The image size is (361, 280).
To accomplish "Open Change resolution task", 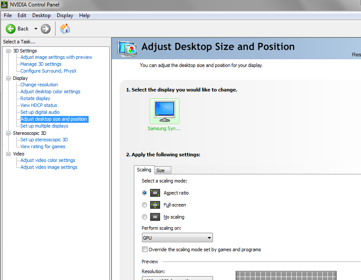I will point(39,85).
